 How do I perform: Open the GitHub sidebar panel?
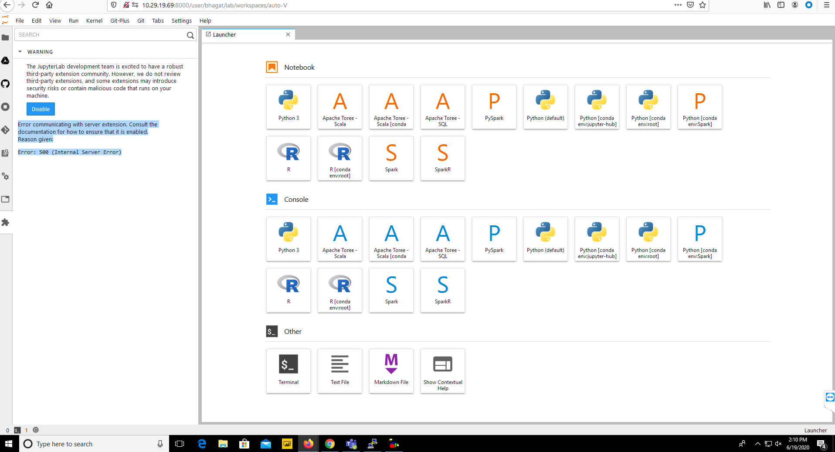pyautogui.click(x=6, y=84)
